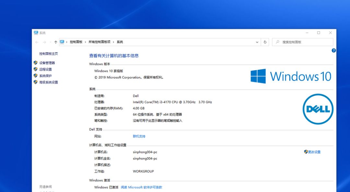This screenshot has width=350, height=192.
Task: Click shield icon beside 高级系统设置
Action: pyautogui.click(x=36, y=82)
